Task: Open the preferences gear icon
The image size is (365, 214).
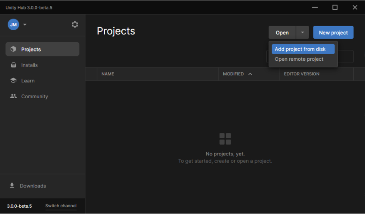Action: [75, 25]
